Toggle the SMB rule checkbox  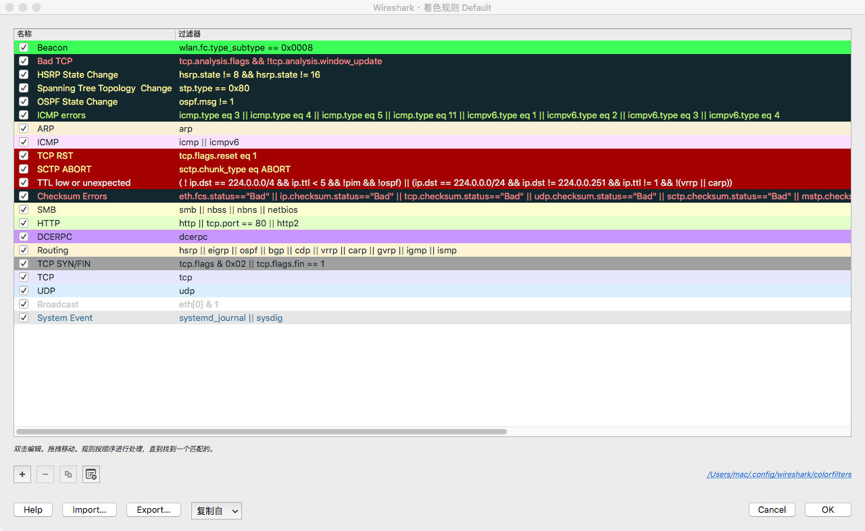tap(24, 210)
